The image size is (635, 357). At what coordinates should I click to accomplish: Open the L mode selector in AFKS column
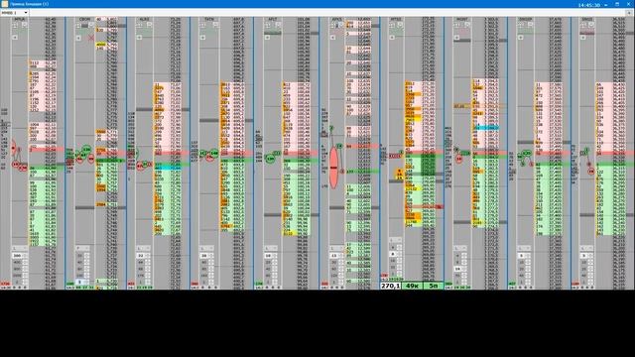pyautogui.click(x=336, y=249)
